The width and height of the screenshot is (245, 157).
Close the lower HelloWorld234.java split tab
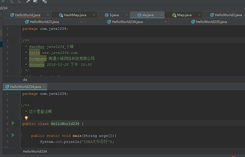[44, 87]
